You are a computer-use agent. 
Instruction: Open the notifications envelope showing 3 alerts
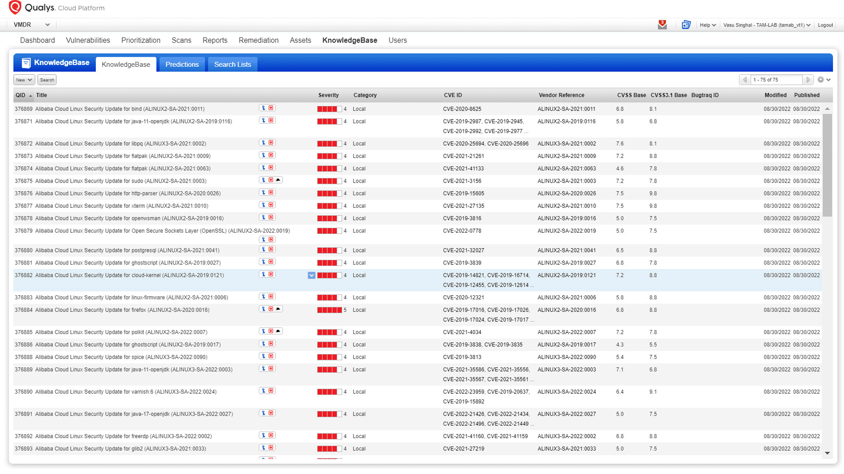pyautogui.click(x=662, y=25)
